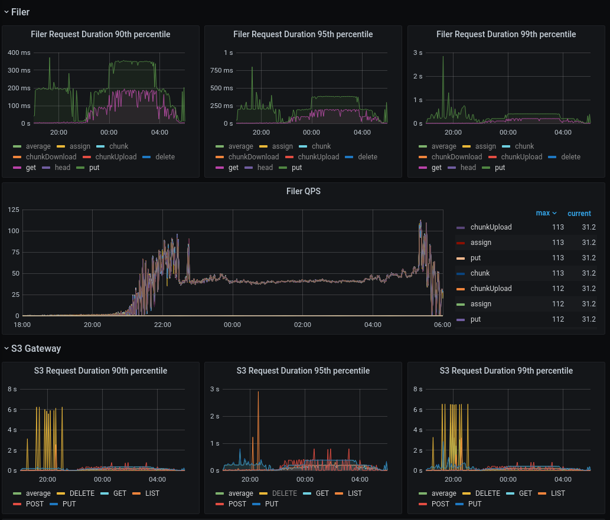The image size is (610, 520).
Task: Open the Filer QPS panel title menu
Action: click(x=303, y=191)
